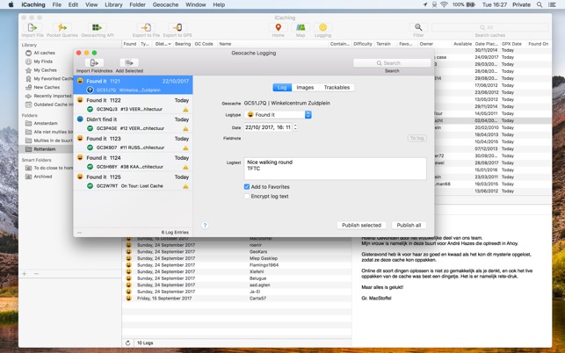
Task: Switch to the Trackables tab
Action: click(x=337, y=88)
